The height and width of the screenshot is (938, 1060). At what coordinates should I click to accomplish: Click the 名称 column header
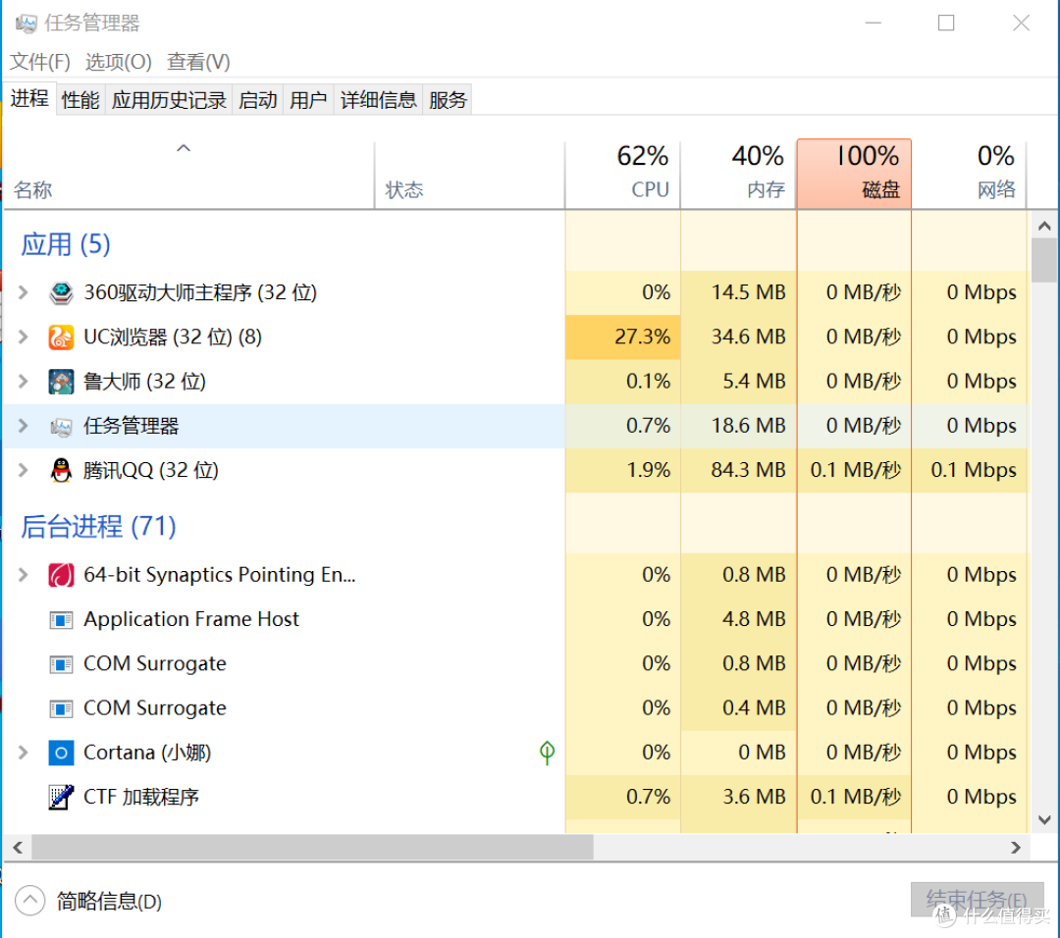(188, 174)
